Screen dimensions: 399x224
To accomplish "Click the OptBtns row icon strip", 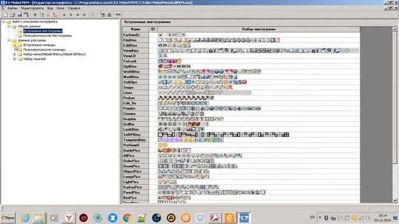I will [175, 67].
